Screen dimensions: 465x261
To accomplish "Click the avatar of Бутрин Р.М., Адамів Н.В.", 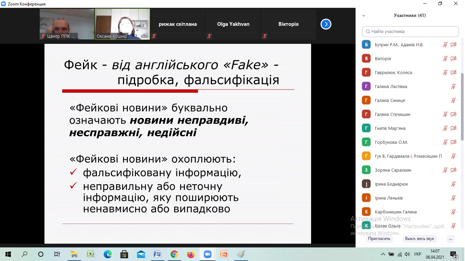I will [x=366, y=45].
